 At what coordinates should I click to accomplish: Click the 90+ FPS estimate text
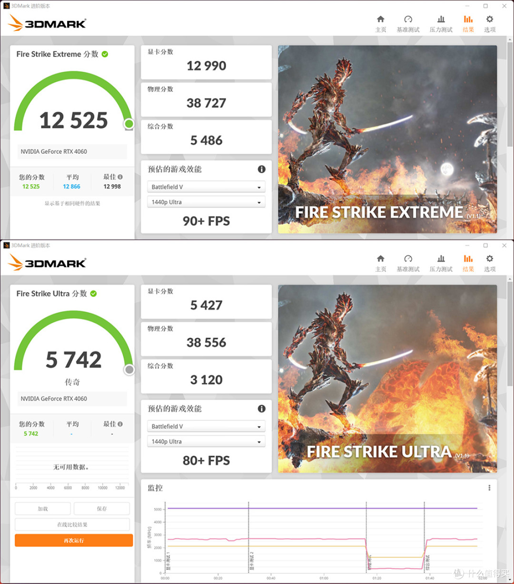[206, 221]
